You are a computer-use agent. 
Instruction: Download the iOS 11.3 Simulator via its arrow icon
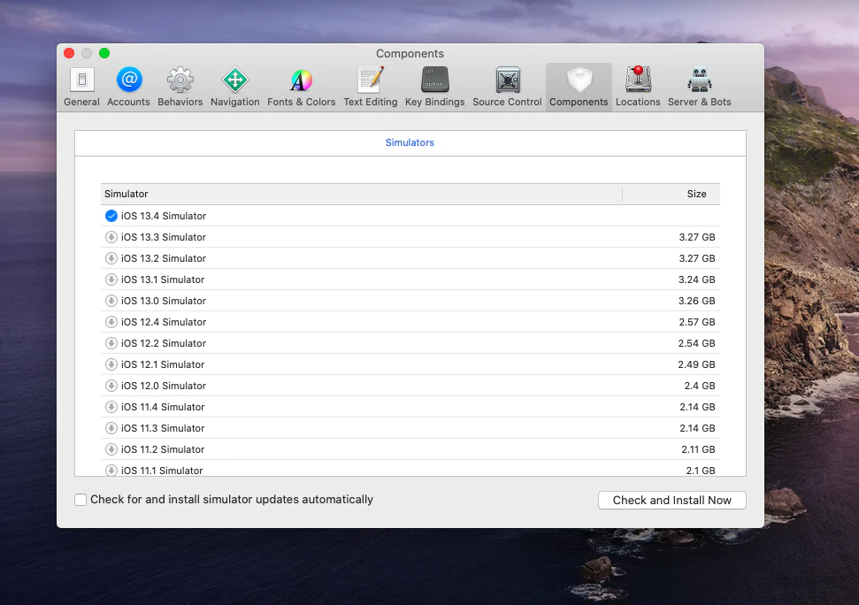pyautogui.click(x=111, y=428)
